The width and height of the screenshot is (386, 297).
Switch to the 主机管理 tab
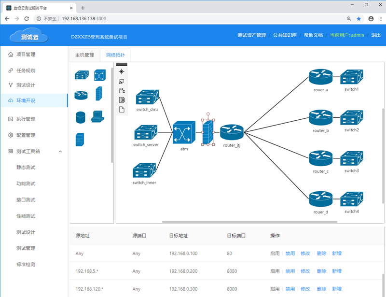tap(84, 55)
